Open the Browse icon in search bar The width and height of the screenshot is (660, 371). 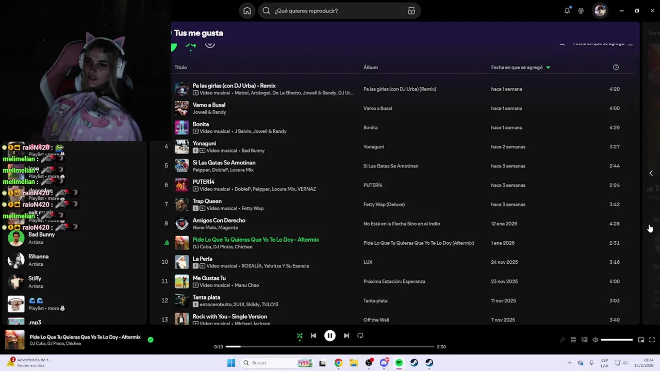[x=411, y=11]
